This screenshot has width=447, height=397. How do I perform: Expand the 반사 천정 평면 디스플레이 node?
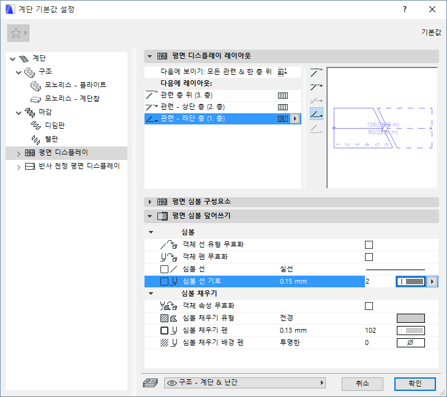click(19, 167)
